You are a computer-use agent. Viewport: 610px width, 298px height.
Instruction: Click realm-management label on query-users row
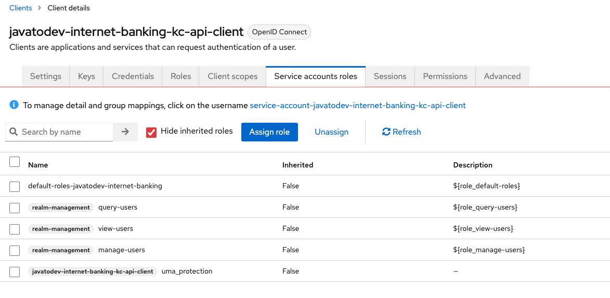61,208
